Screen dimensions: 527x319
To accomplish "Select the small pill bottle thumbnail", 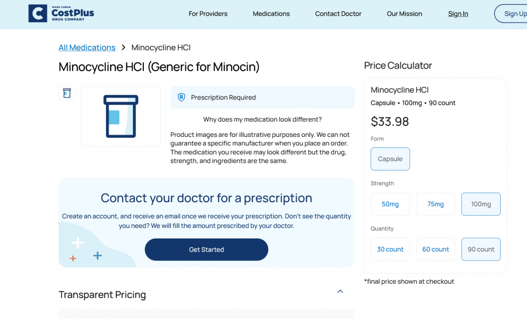I will pyautogui.click(x=67, y=93).
